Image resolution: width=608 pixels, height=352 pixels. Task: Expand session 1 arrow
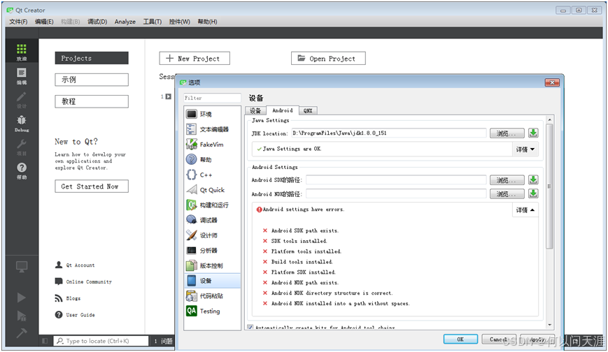click(x=169, y=96)
